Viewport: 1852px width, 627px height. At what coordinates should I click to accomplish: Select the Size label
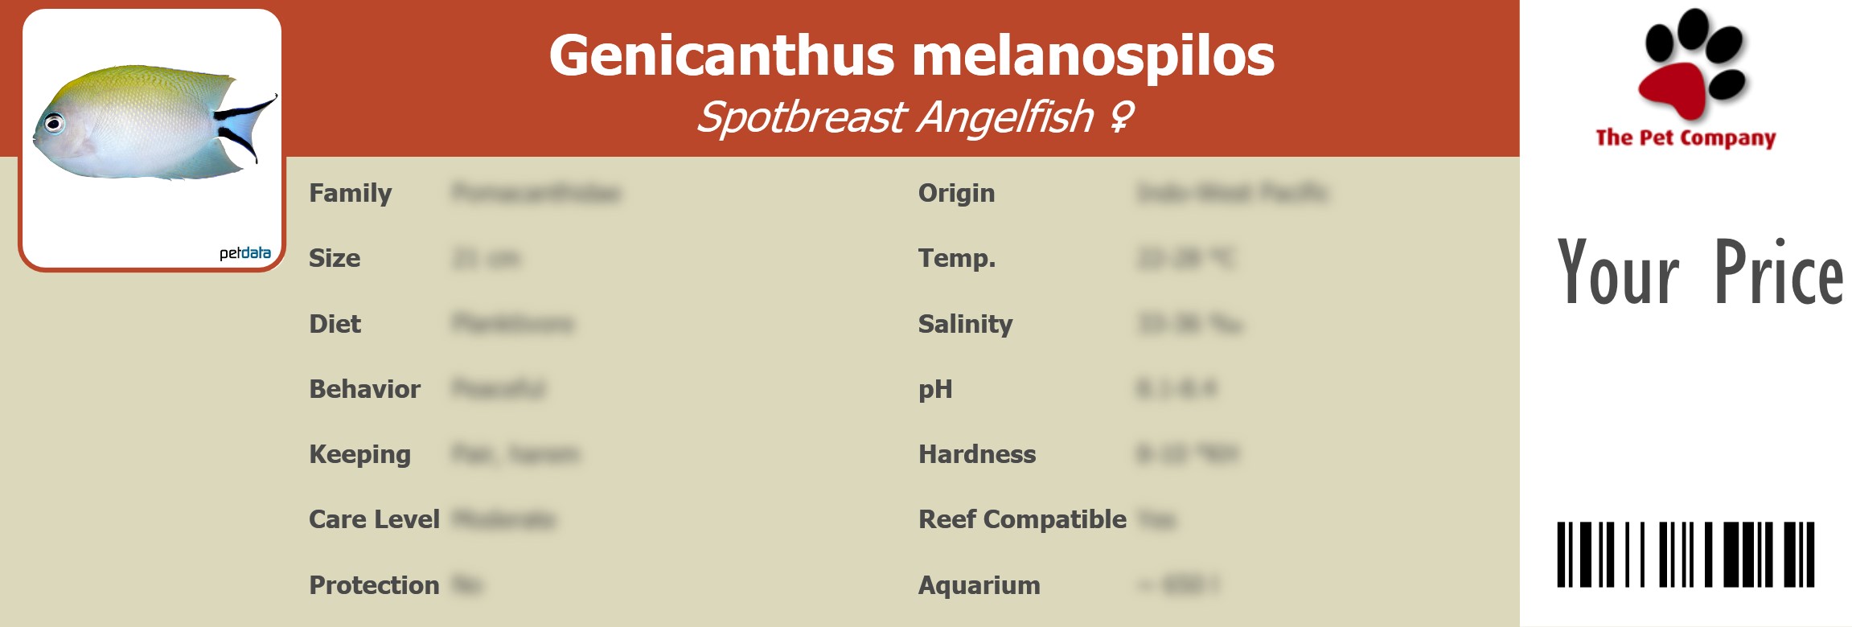335,259
